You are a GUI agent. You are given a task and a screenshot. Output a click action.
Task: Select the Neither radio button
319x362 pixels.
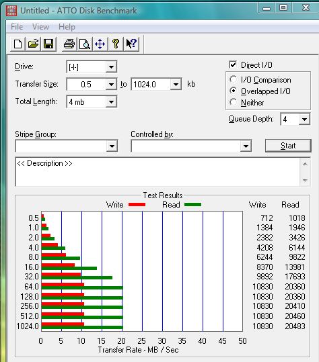point(233,102)
